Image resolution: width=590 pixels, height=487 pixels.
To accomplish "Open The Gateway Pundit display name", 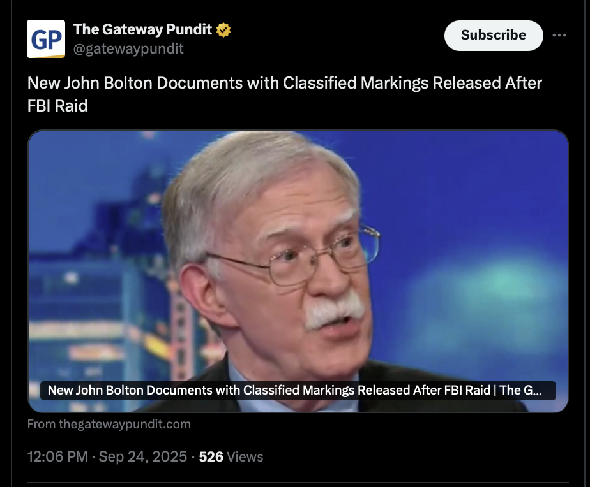I will (x=142, y=29).
